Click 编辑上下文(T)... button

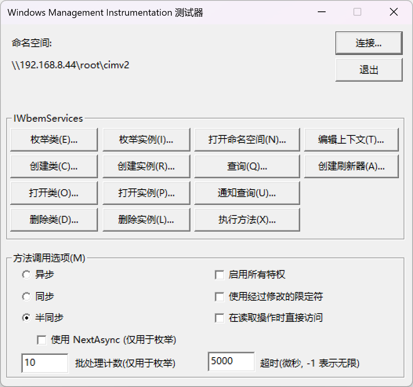[x=351, y=140]
